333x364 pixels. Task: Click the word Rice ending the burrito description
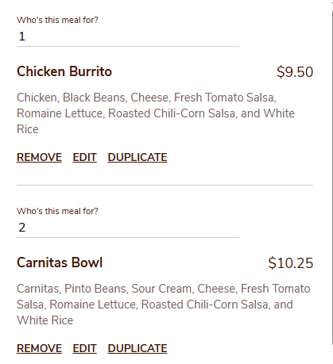(28, 129)
